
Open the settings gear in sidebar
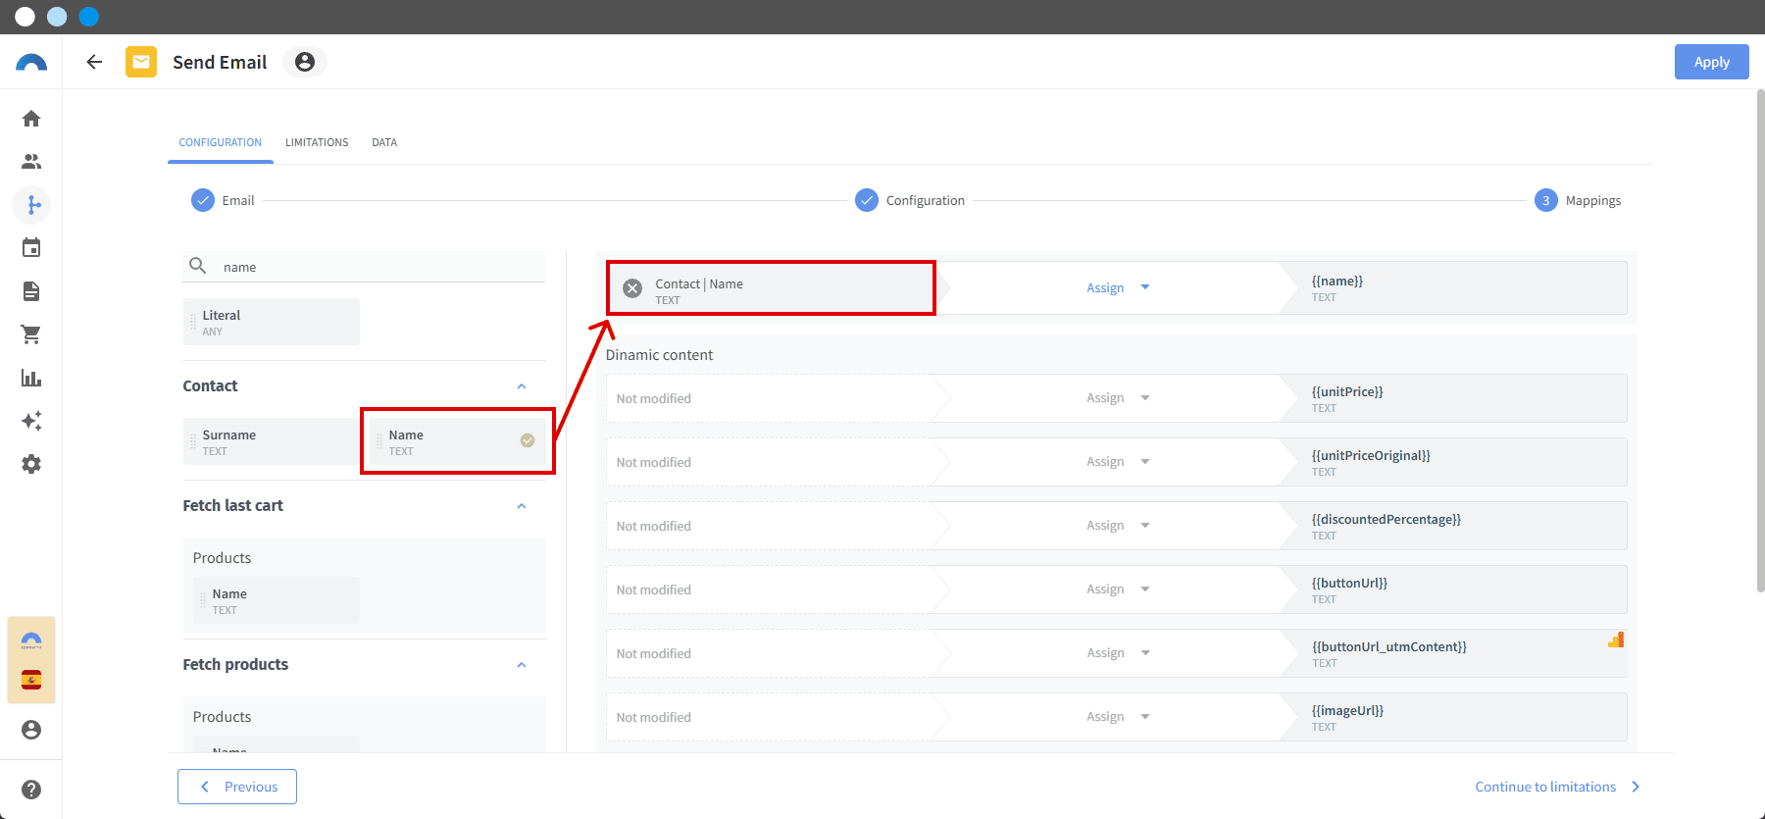tap(31, 464)
